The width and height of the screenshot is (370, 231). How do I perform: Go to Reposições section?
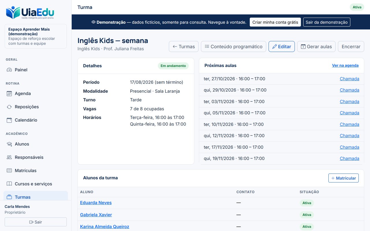[x=36, y=107]
